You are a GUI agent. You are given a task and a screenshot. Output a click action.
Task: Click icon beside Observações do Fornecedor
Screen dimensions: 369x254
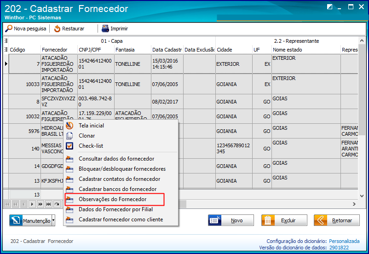69,199
